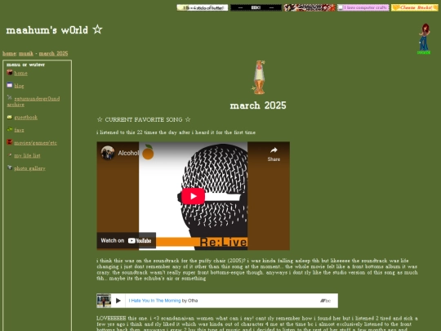Play the Bandcamp track I Hate You
The height and width of the screenshot is (331, 441).
click(x=118, y=301)
